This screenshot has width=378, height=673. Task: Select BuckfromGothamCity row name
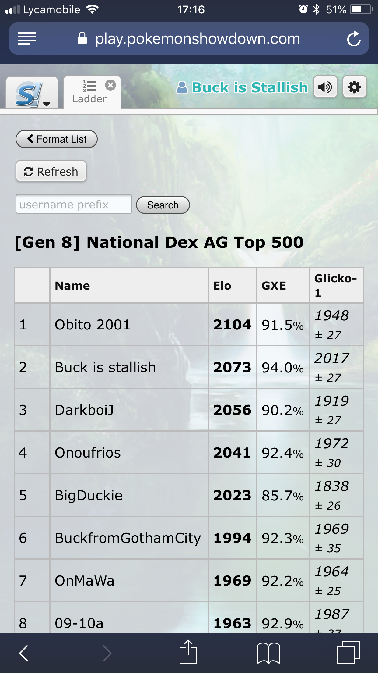(128, 538)
